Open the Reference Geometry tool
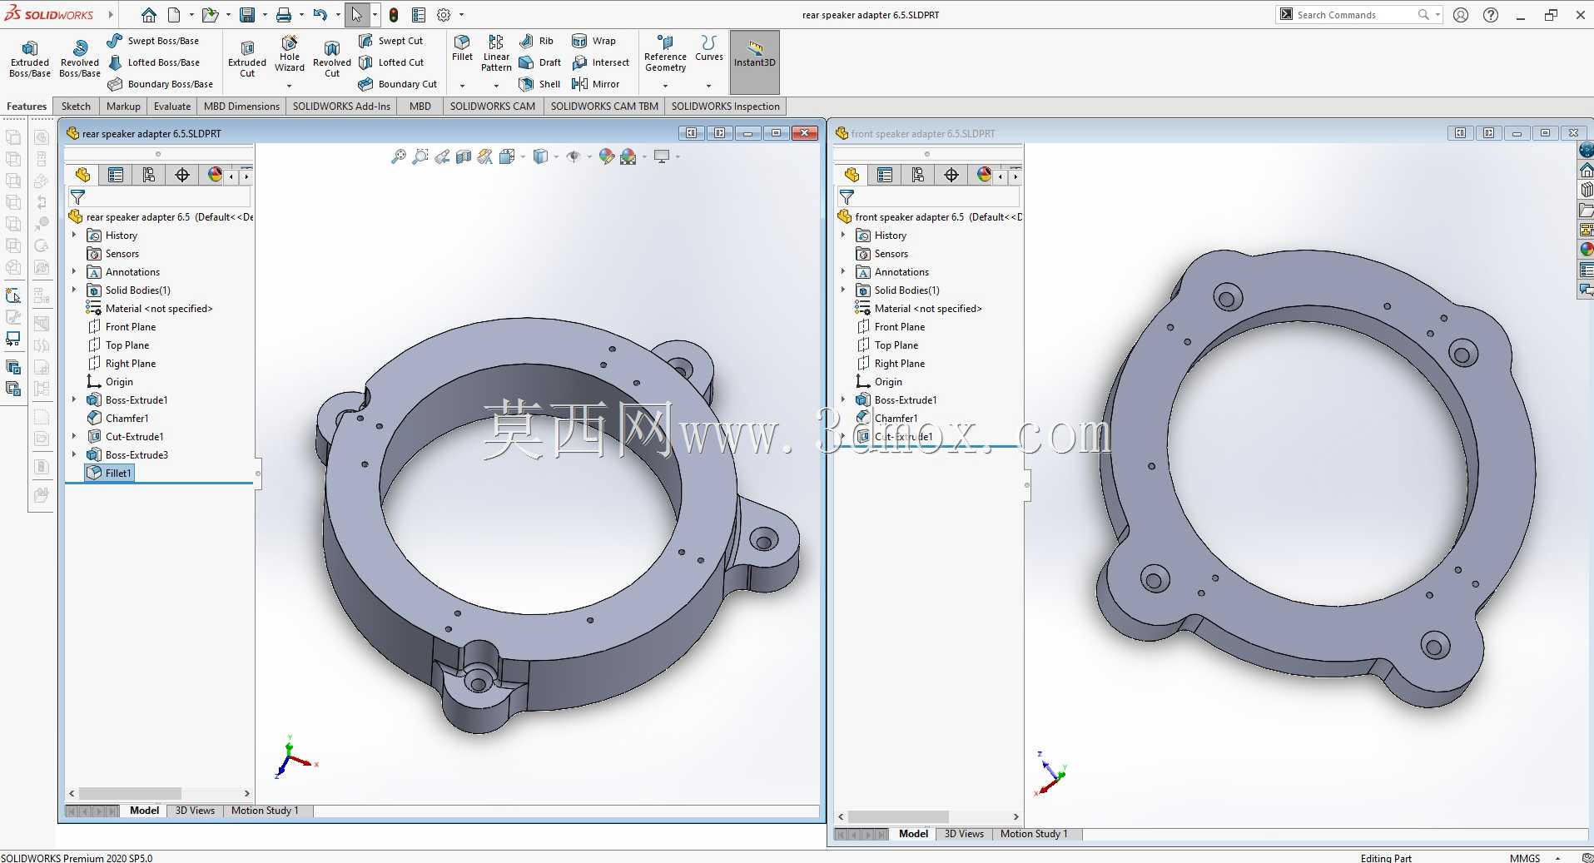The height and width of the screenshot is (863, 1594). (665, 54)
